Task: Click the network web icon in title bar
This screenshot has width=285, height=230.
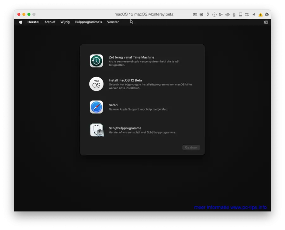Action: pos(221,15)
